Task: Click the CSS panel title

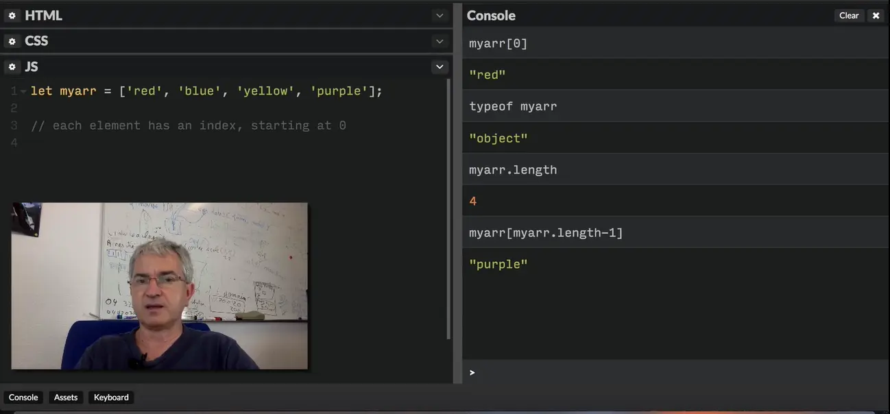Action: pos(36,41)
